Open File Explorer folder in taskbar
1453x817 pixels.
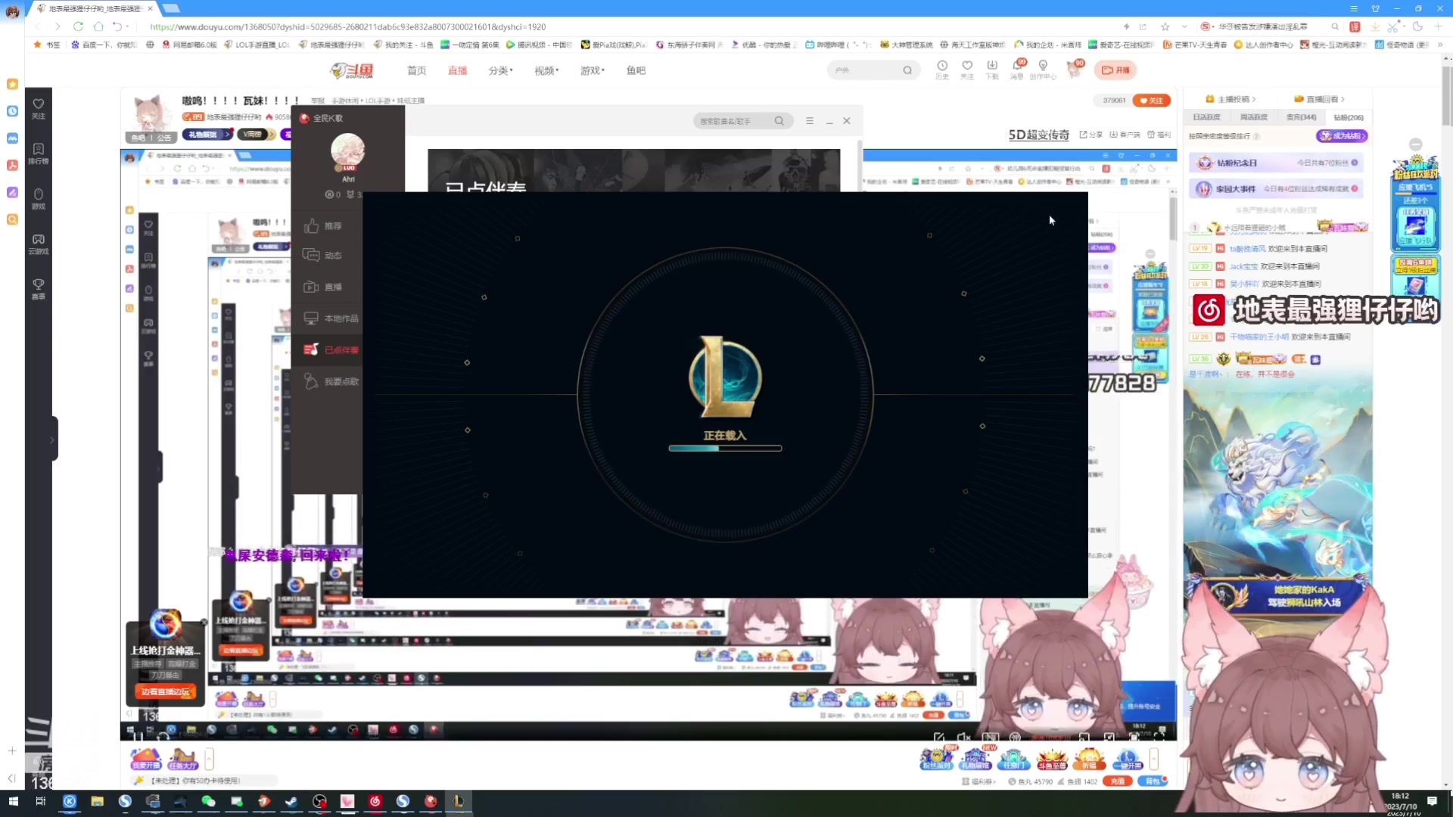click(x=97, y=801)
